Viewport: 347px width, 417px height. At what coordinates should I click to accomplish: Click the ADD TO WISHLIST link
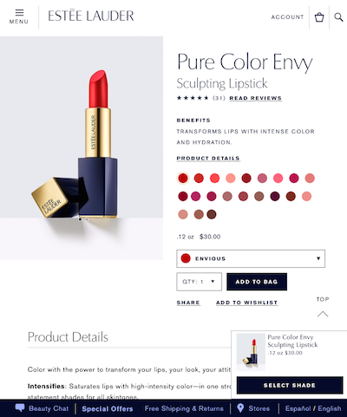(x=247, y=303)
